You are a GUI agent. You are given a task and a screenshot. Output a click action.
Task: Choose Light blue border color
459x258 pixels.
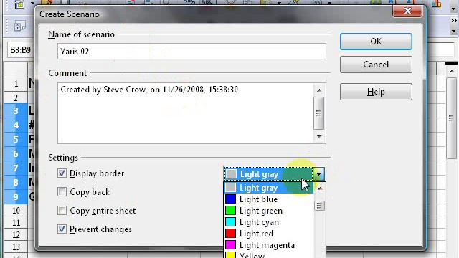coord(269,199)
